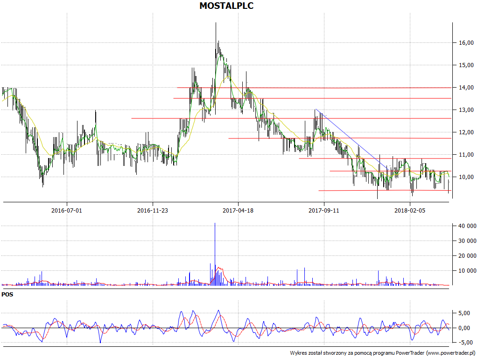The width and height of the screenshot is (478, 358).
Task: Click the 16,00 price axis label
Action: point(466,42)
